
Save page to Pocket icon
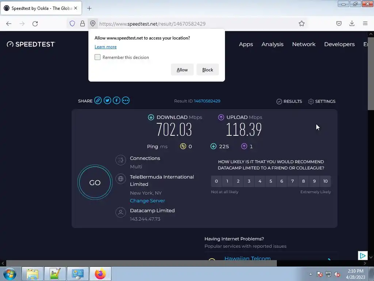click(339, 23)
